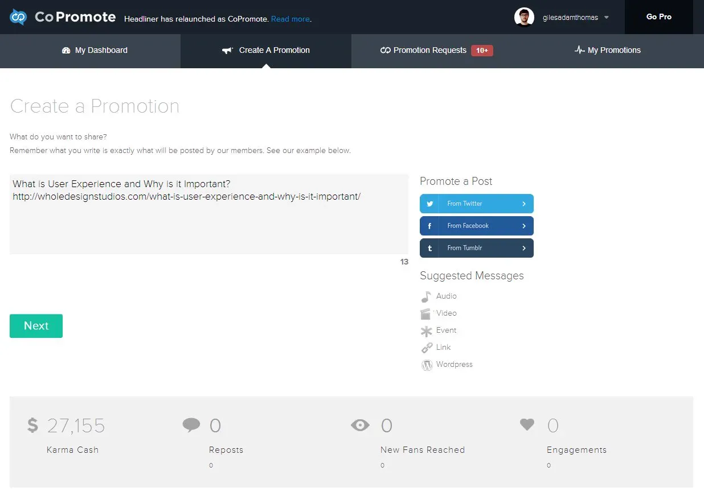Promote a post From Twitter

[x=476, y=204]
